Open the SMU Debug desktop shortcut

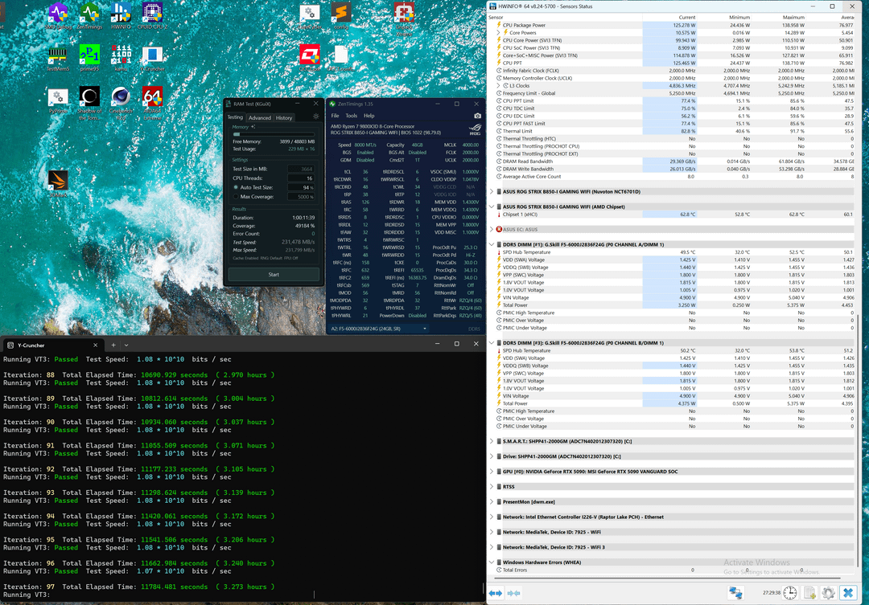(58, 16)
